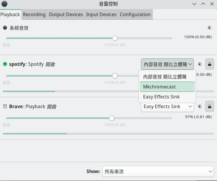Open the window menu icon in title bar
This screenshot has width=217, height=181.
[4, 4]
